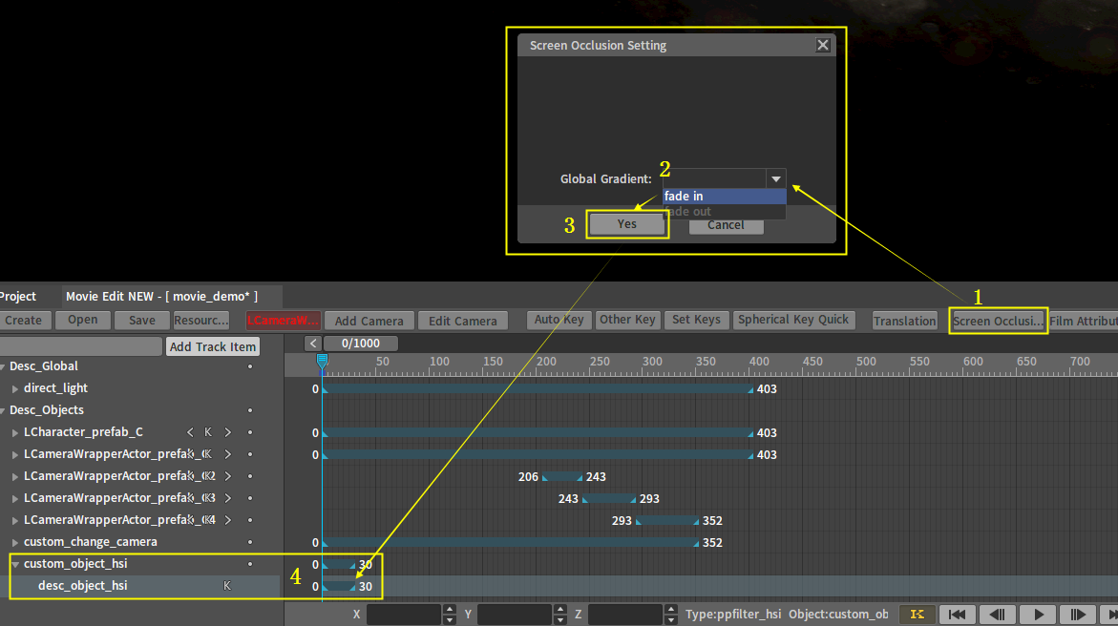Step forward one frame

(x=1078, y=615)
